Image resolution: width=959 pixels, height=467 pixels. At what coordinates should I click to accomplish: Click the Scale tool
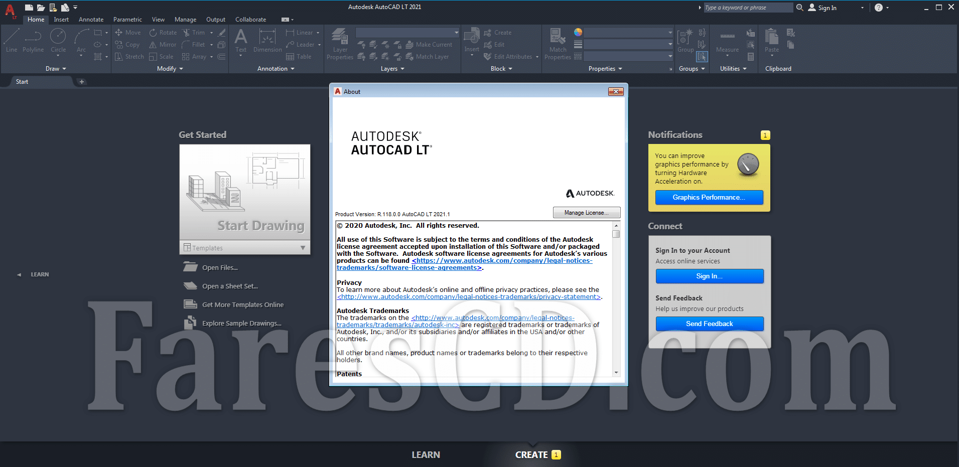[x=161, y=57]
